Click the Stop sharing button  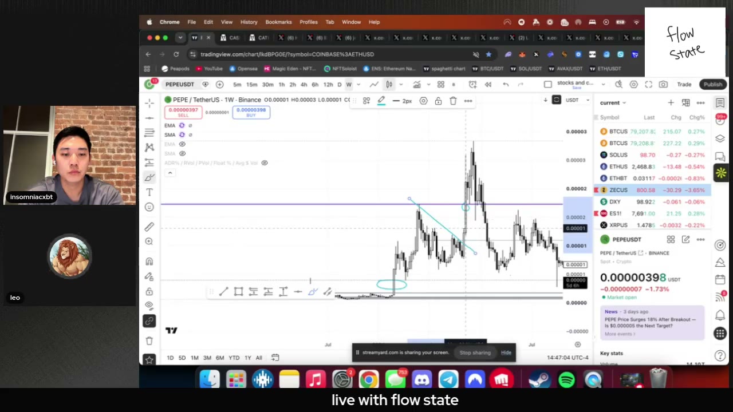pyautogui.click(x=475, y=352)
